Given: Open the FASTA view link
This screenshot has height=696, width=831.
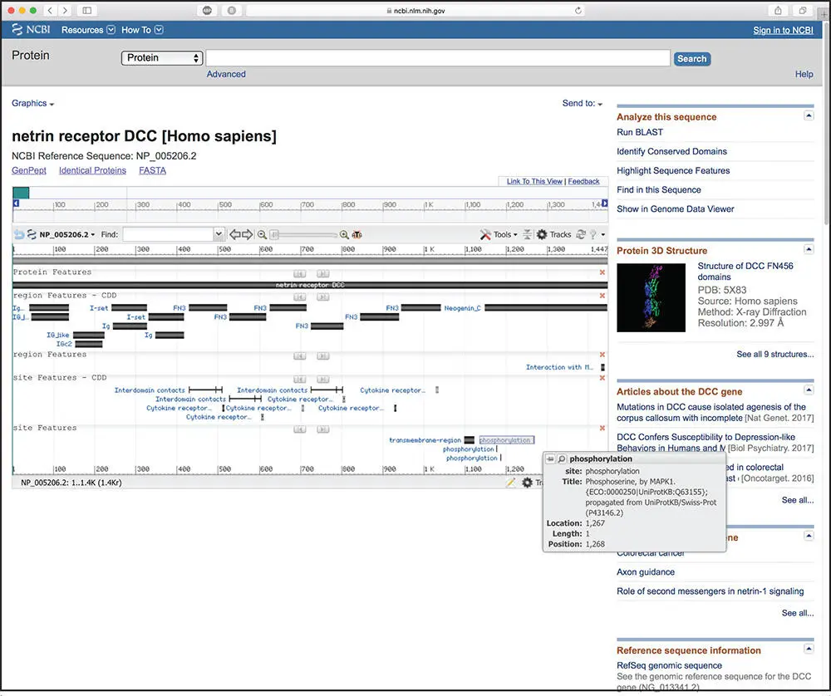Looking at the screenshot, I should click(153, 170).
